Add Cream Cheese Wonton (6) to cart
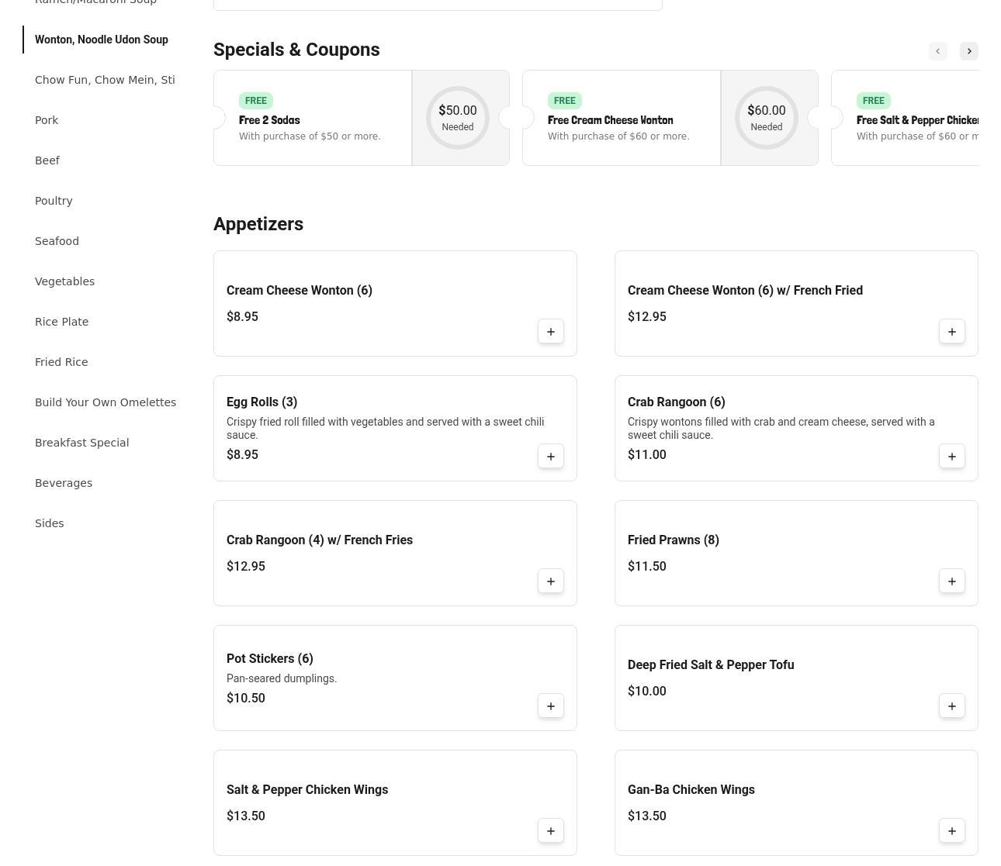The height and width of the screenshot is (866, 1001). (550, 332)
